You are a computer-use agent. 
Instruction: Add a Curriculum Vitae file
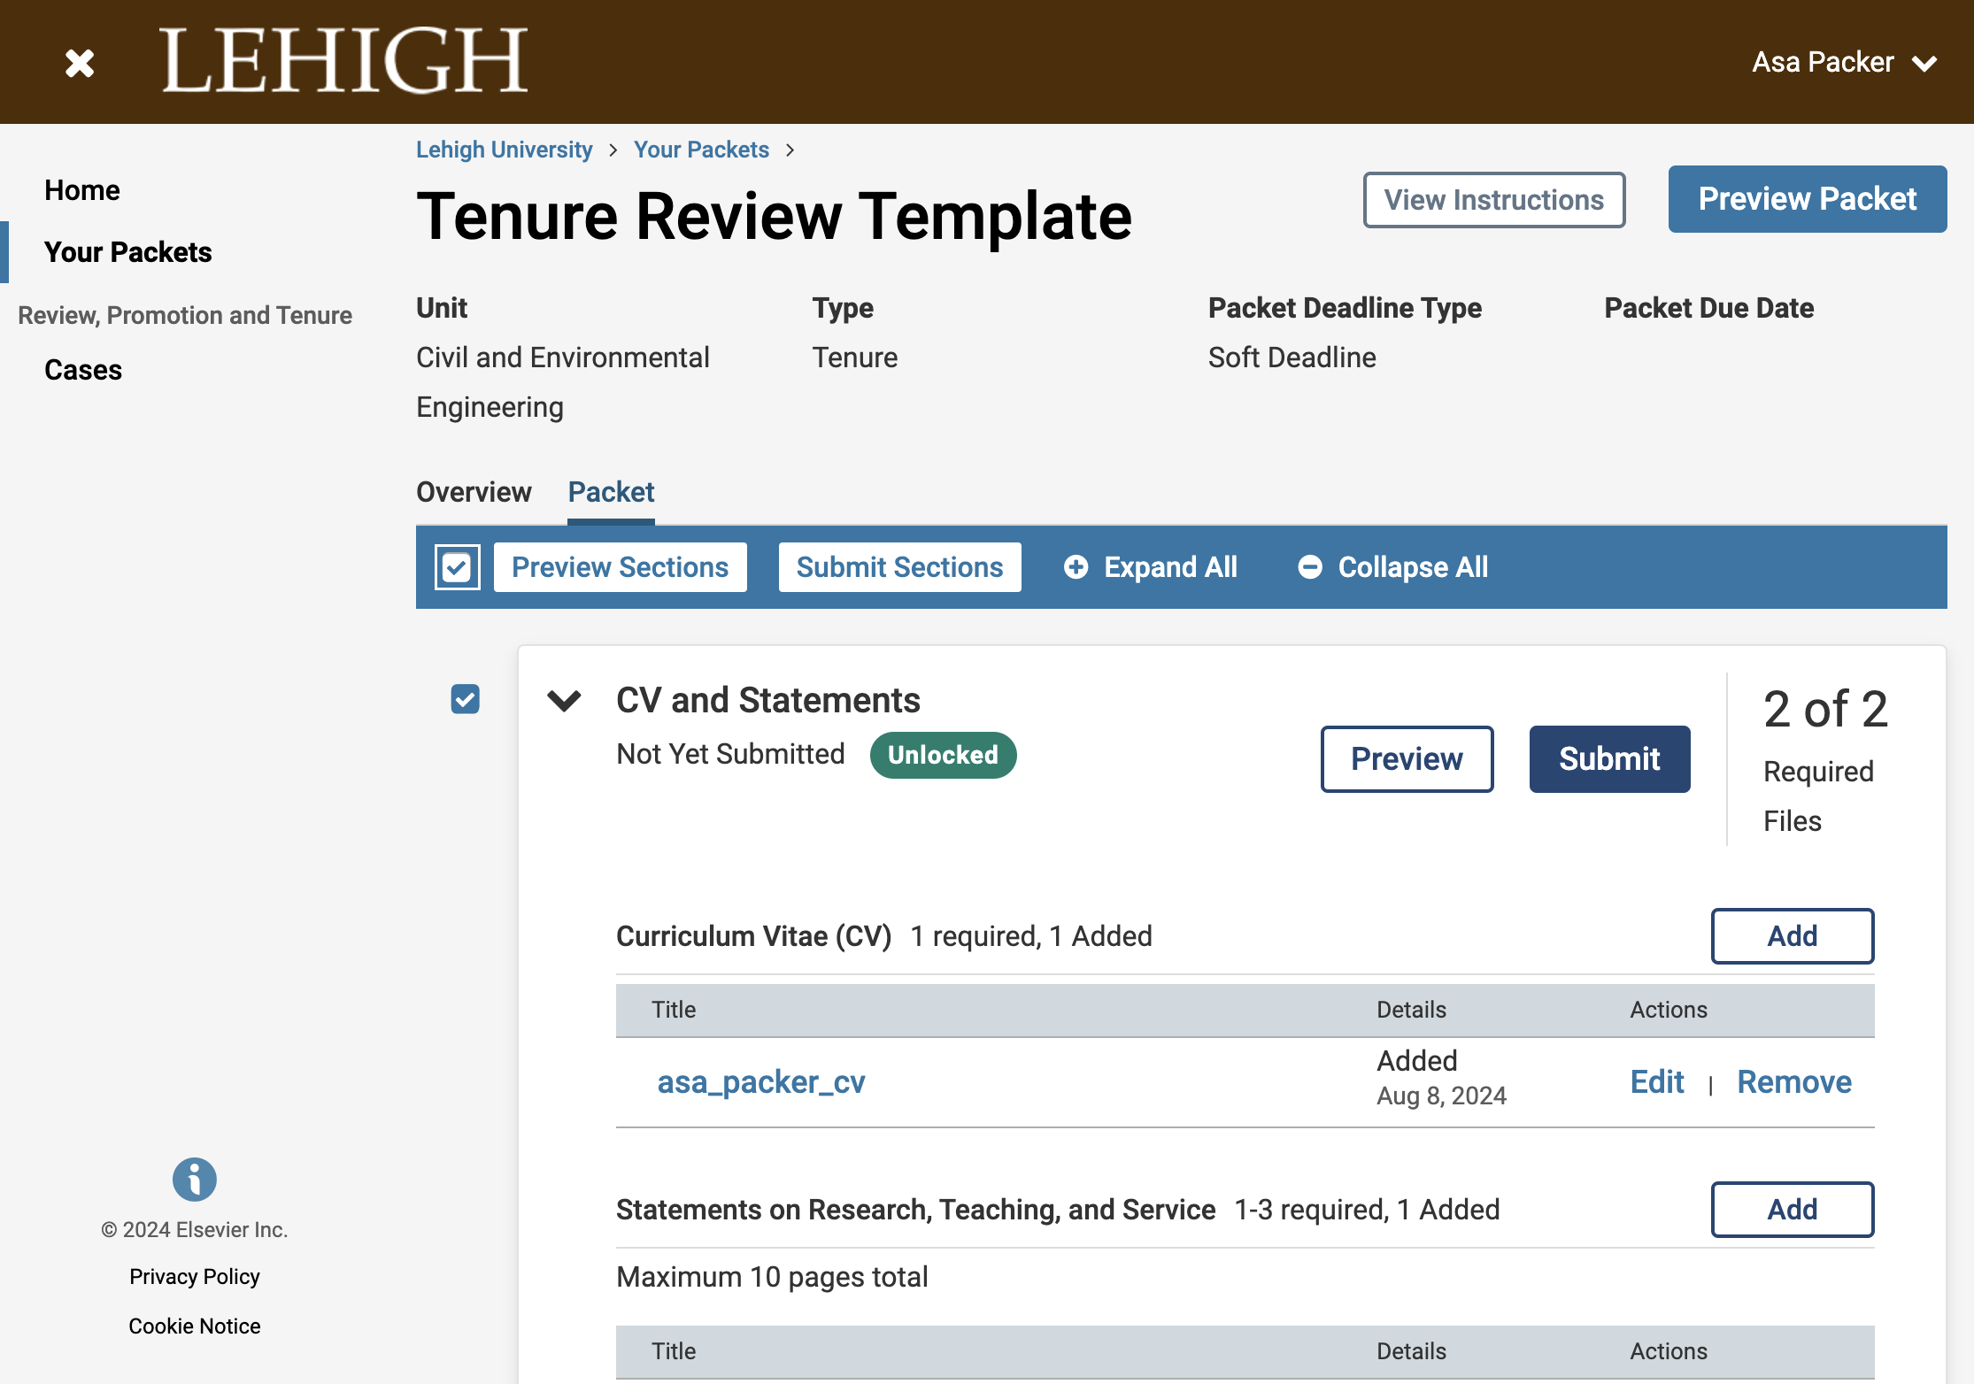[x=1793, y=936]
